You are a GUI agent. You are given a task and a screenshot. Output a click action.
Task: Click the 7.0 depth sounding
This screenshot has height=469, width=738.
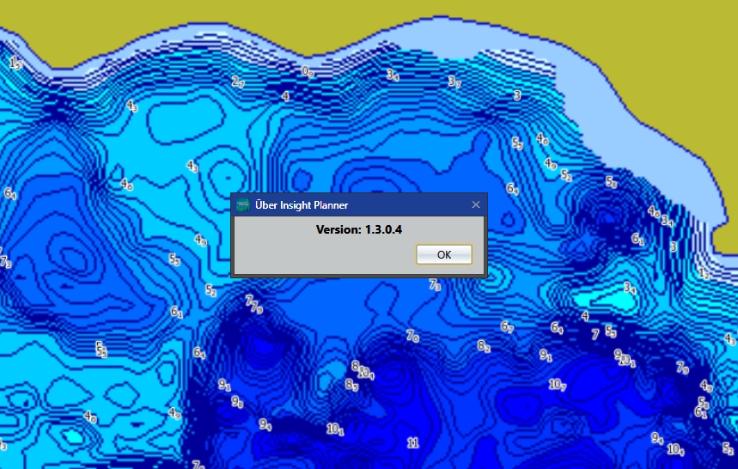tap(412, 336)
